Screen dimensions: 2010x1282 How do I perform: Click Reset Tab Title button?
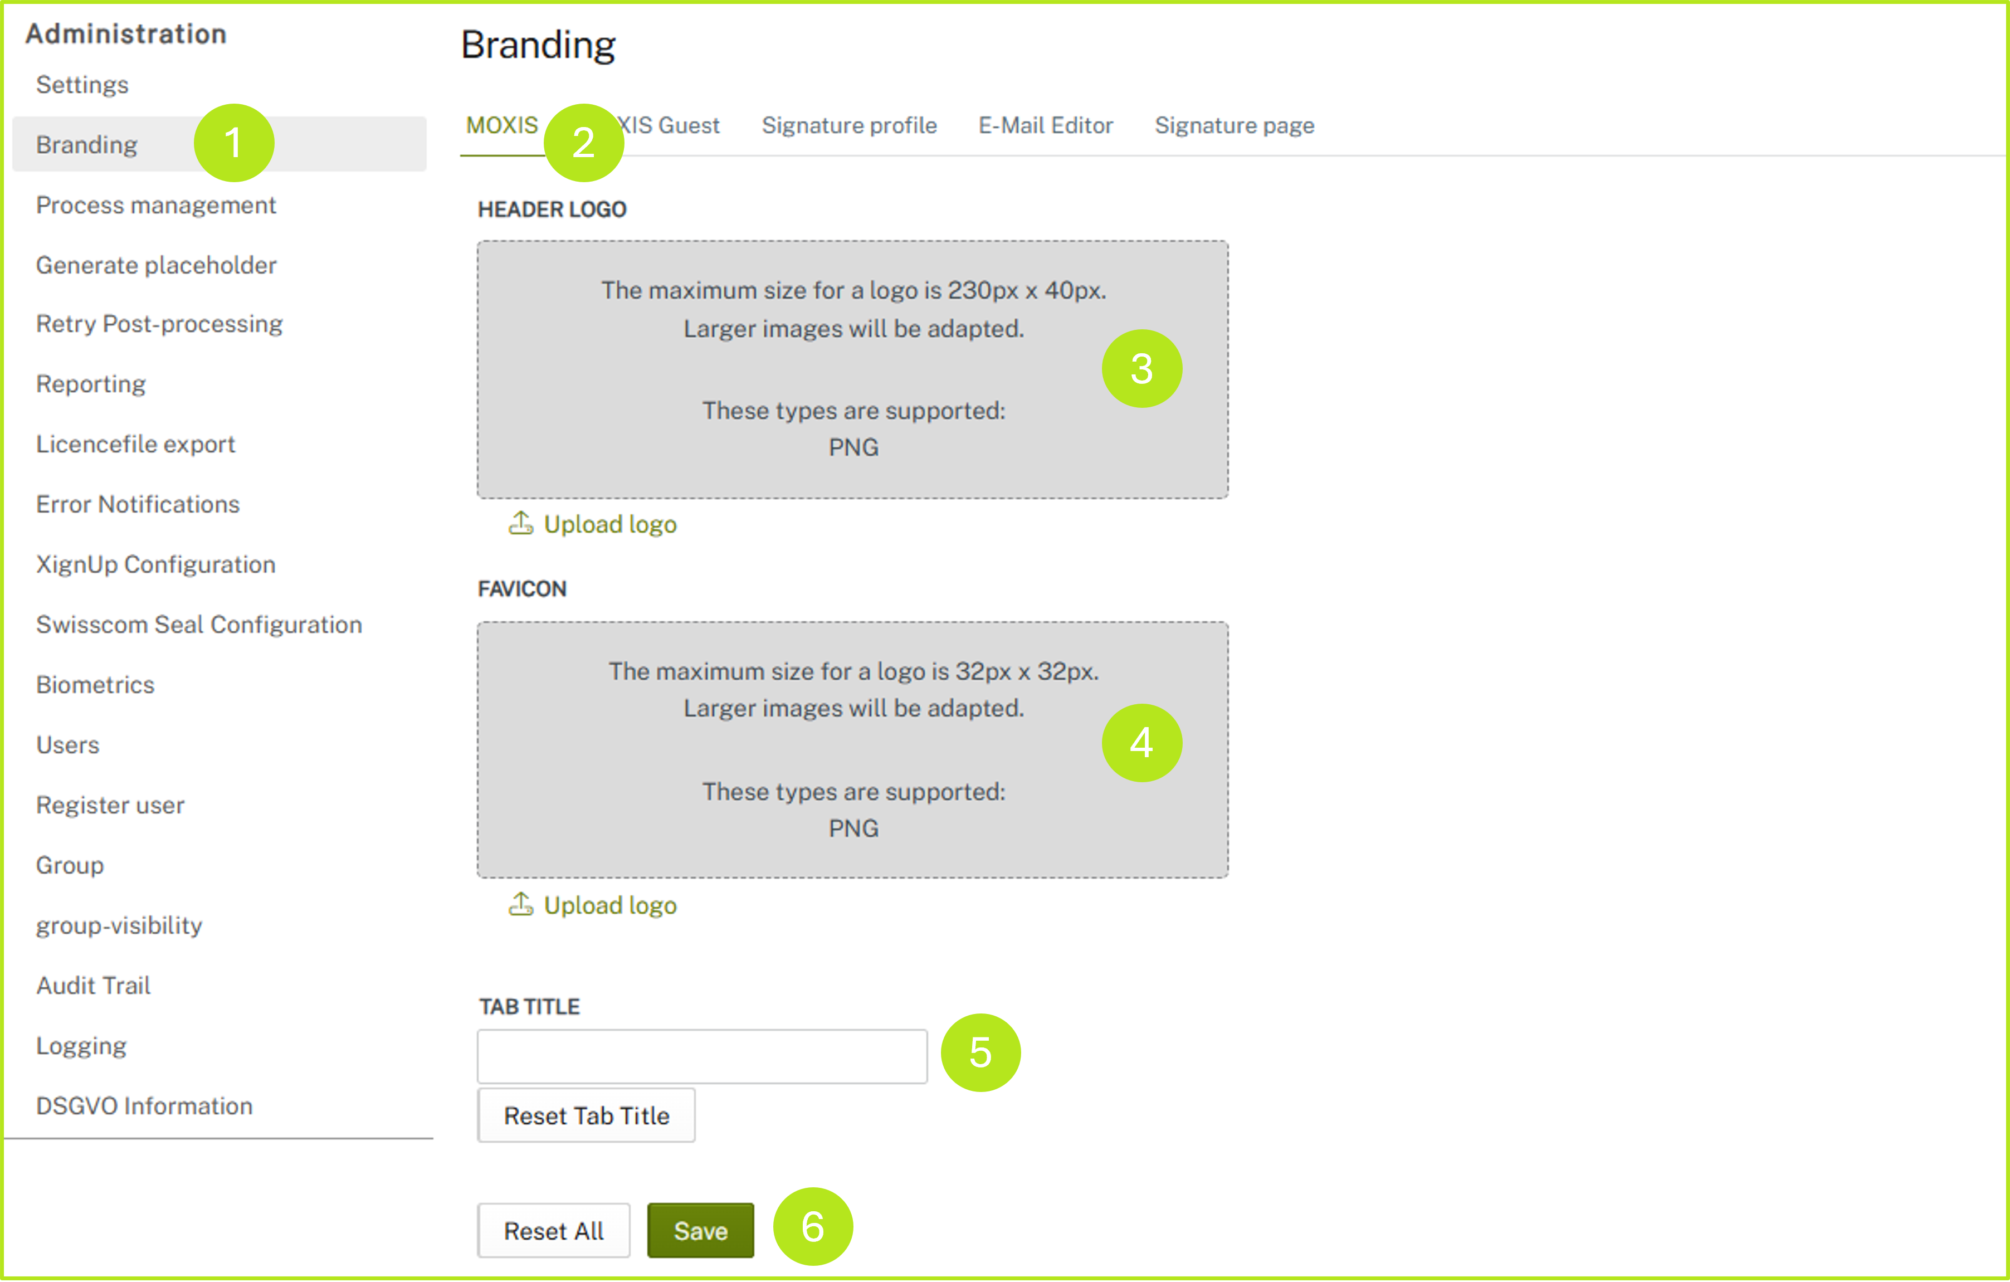(x=586, y=1115)
